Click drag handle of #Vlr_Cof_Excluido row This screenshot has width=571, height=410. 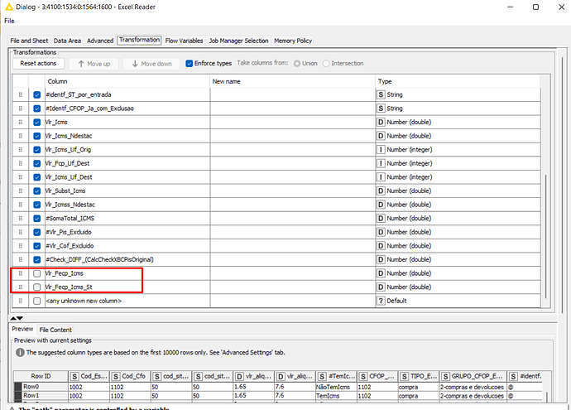coord(21,246)
